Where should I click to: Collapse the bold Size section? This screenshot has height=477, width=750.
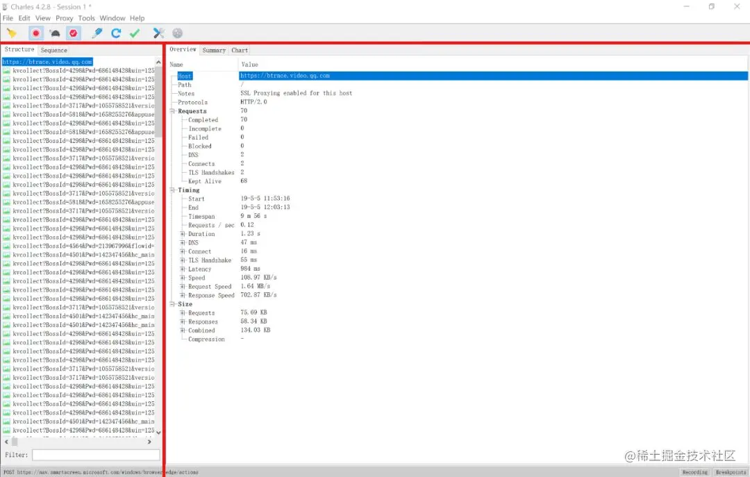(x=173, y=304)
